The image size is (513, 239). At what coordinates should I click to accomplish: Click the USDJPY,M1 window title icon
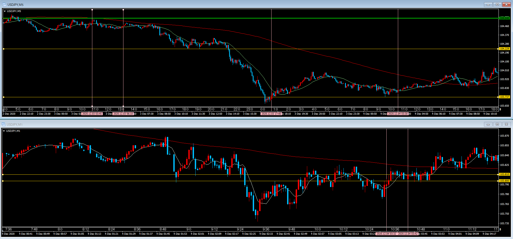pos(3,124)
